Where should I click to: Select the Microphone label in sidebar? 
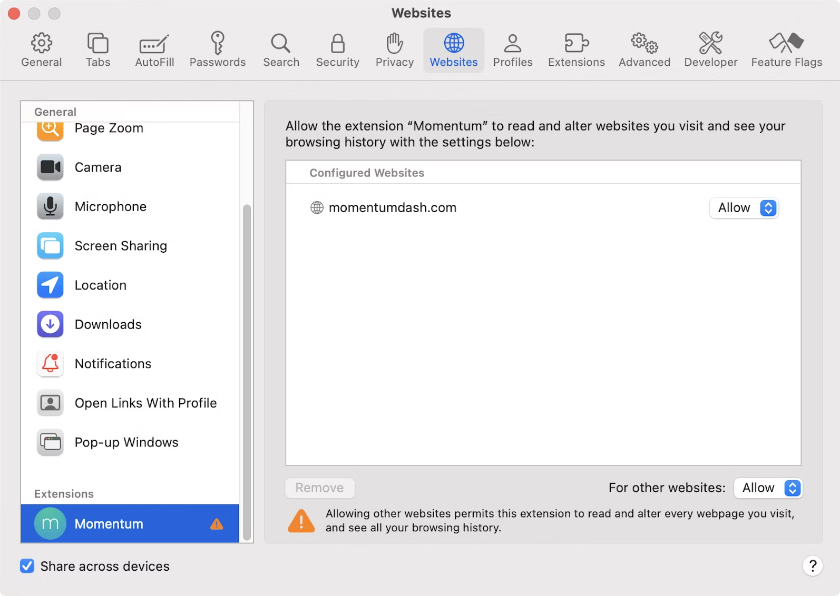point(111,206)
